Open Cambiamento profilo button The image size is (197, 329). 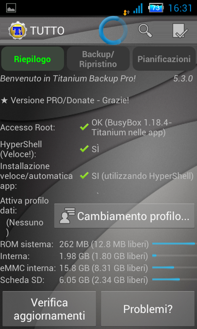[124, 216]
